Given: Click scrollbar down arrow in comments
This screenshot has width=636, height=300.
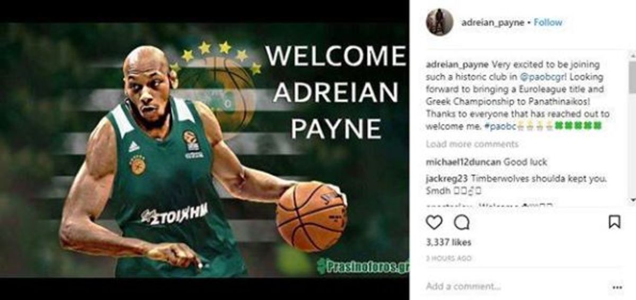Looking at the screenshot, I should click(x=632, y=200).
